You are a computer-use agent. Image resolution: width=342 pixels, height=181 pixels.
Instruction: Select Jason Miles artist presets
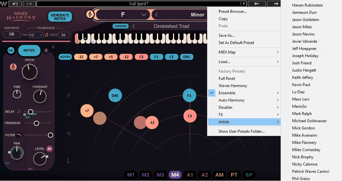point(302,27)
